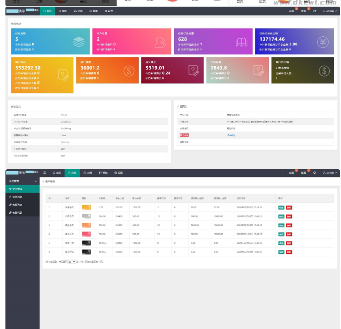
Task: Click the yen icon on the 137174.46 card
Action: [x=323, y=42]
